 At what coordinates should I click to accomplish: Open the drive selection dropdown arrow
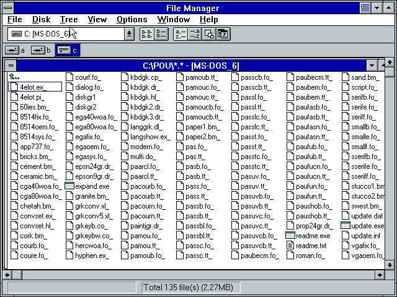[129, 34]
